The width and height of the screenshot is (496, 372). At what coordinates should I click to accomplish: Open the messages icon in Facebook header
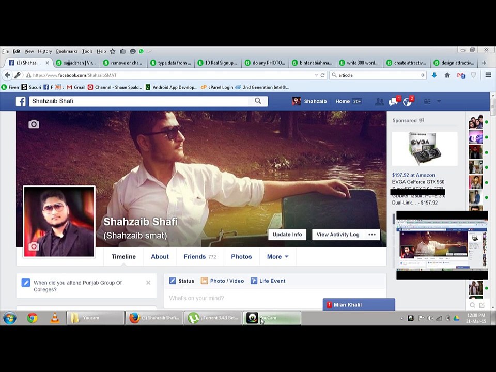click(393, 102)
